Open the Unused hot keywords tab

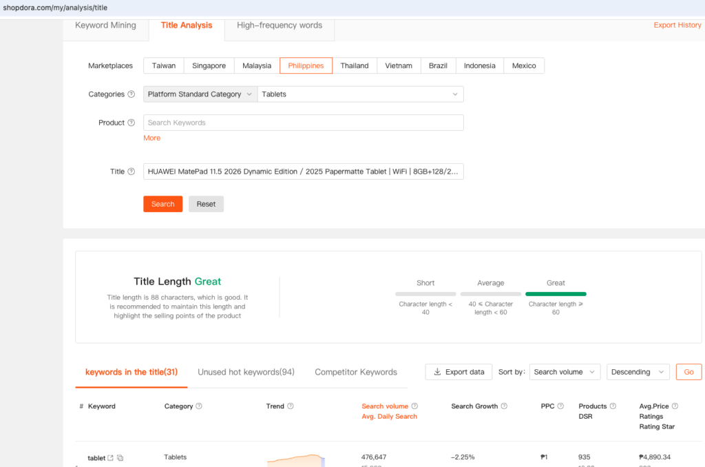coord(246,372)
